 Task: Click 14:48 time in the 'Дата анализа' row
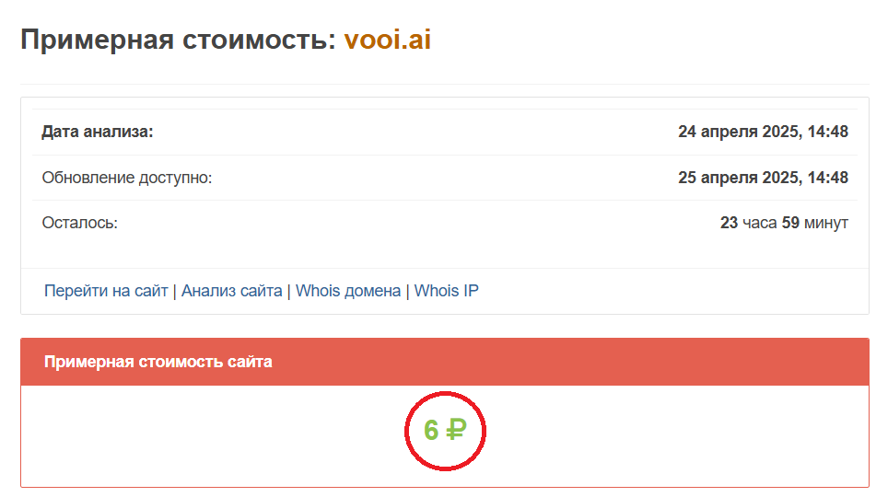coord(826,132)
